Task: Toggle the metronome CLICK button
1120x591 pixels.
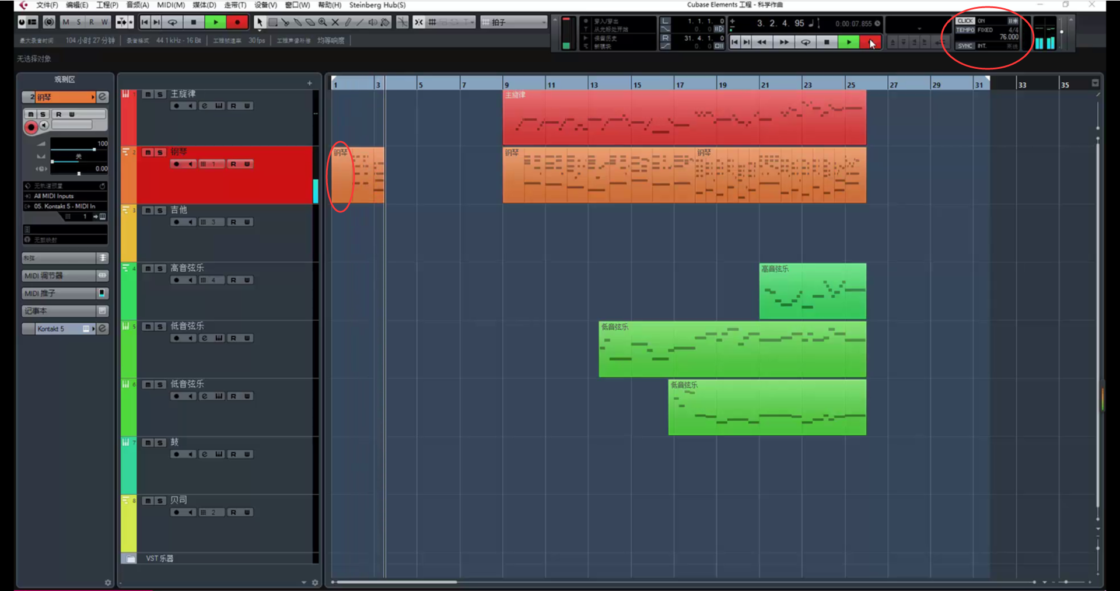Action: (x=965, y=21)
